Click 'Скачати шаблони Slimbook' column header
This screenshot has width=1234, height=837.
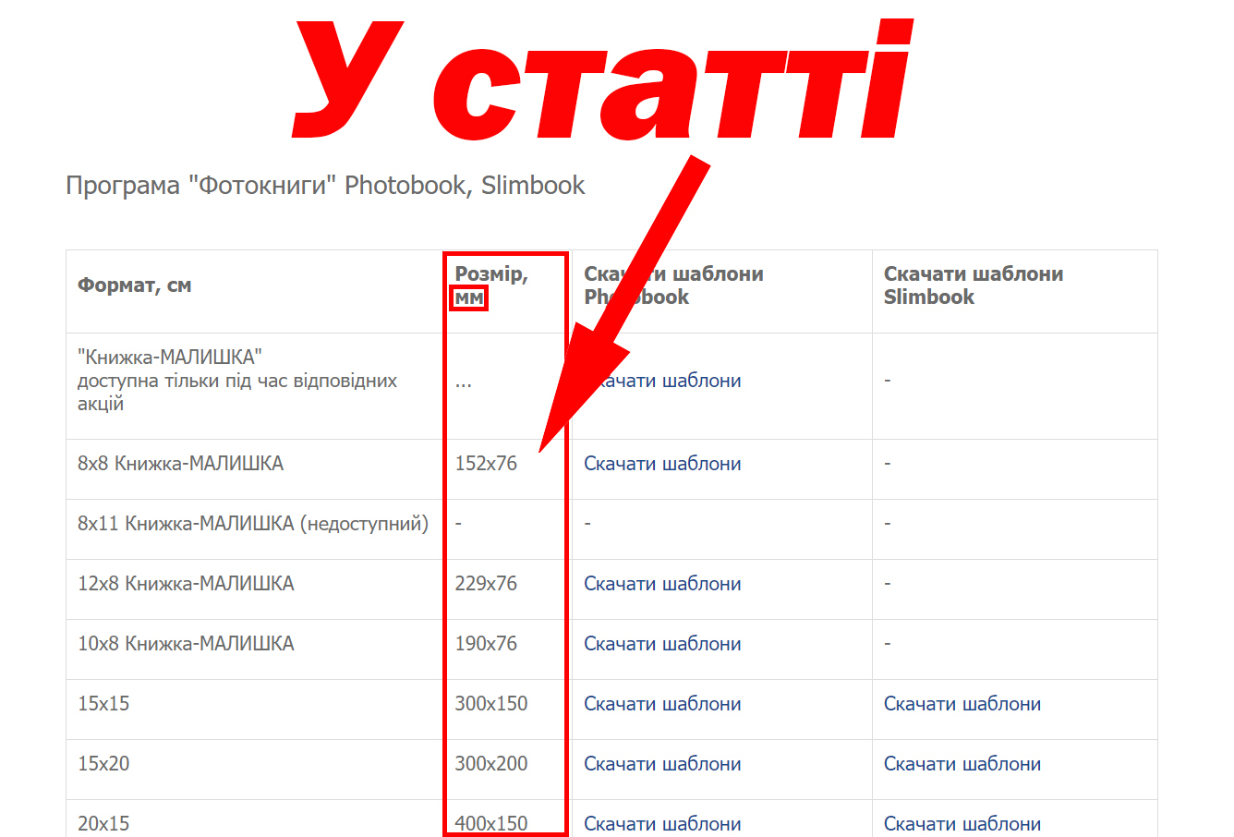coord(973,285)
